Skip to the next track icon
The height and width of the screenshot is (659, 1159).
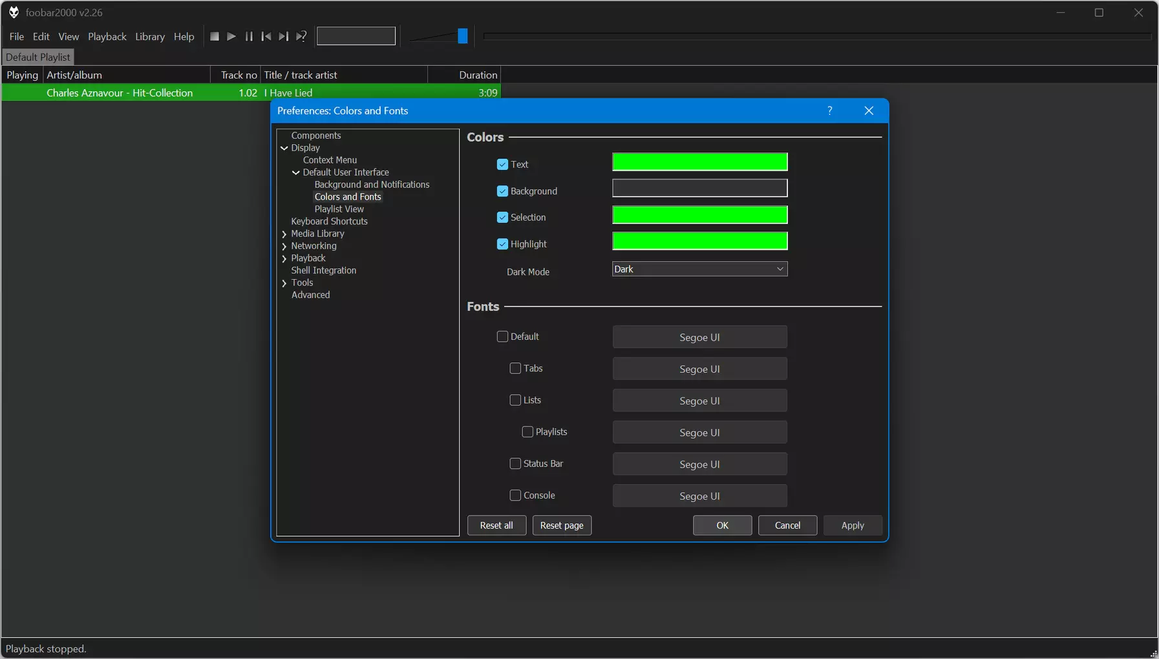[x=283, y=37]
